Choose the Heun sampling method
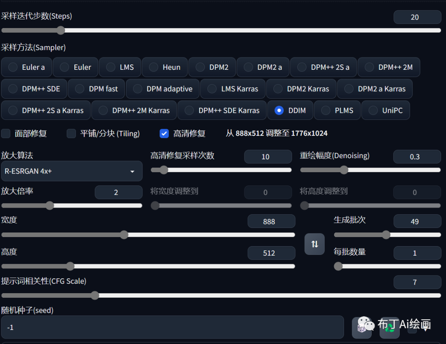Image resolution: width=446 pixels, height=344 pixels. click(x=154, y=67)
